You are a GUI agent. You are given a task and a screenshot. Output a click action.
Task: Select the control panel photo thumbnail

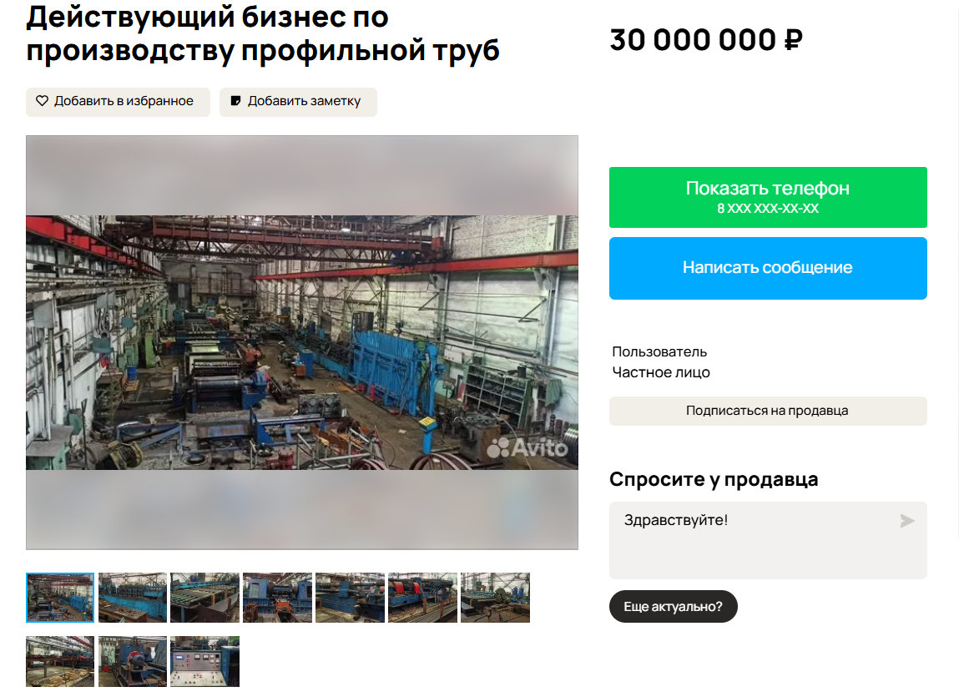[204, 661]
